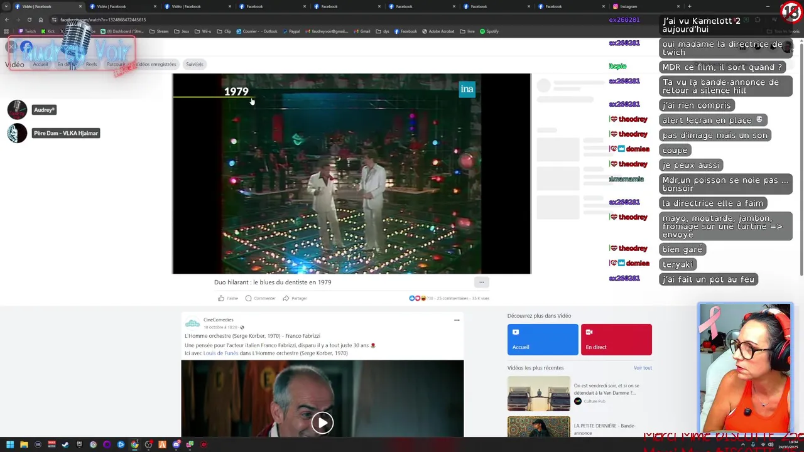The image size is (804, 452).
Task: Select the Vidéos enregistrées tab
Action: tap(156, 64)
